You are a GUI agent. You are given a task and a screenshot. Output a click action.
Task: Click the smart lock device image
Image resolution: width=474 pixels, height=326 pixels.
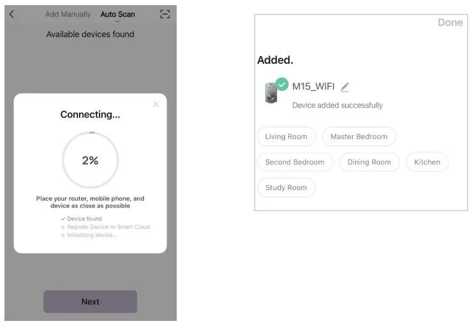271,93
